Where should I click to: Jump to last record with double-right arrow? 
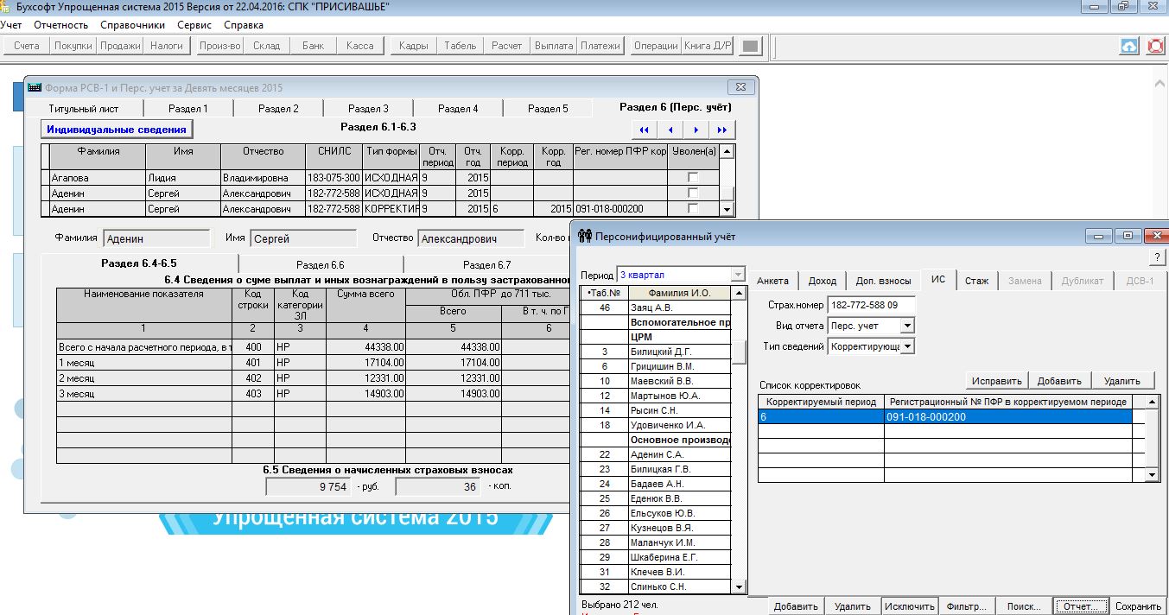pyautogui.click(x=722, y=130)
